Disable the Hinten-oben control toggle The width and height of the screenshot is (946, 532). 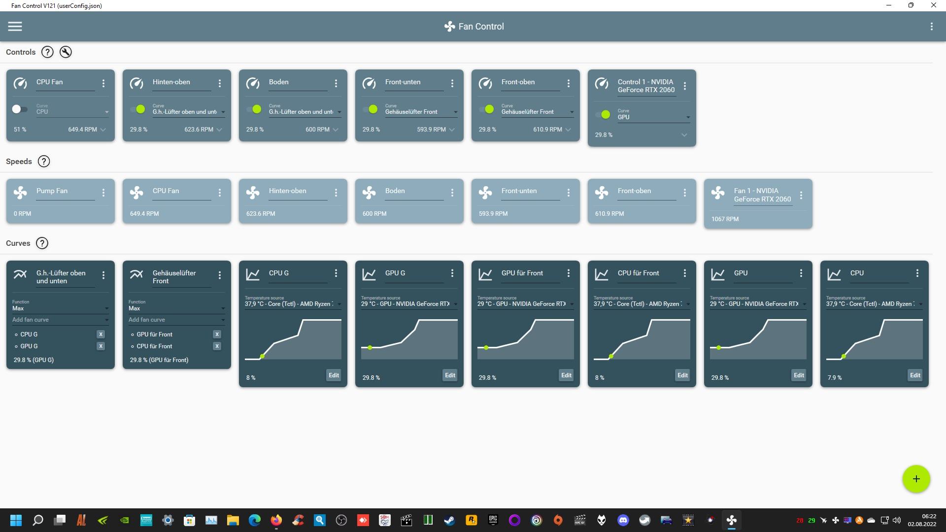(x=137, y=109)
